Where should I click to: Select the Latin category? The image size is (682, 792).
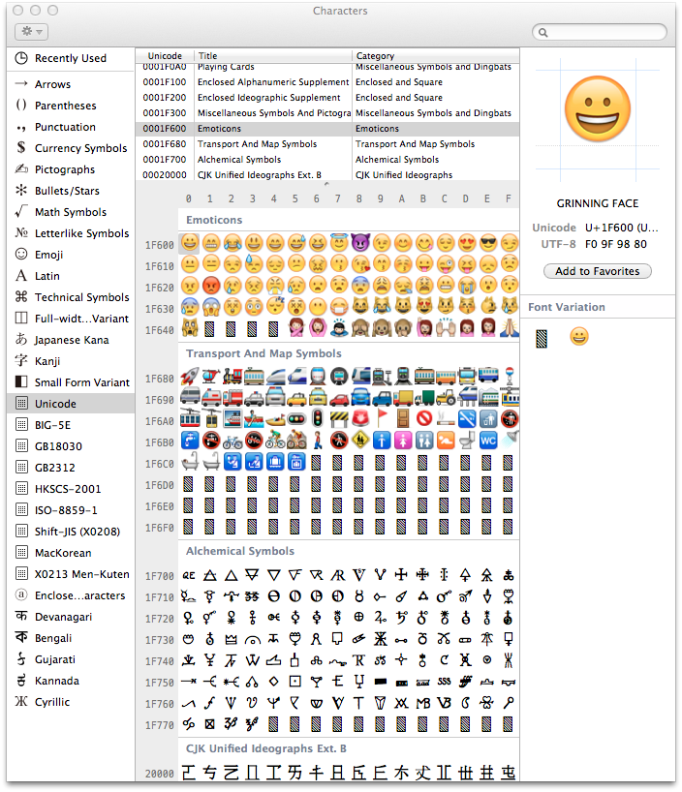point(71,276)
